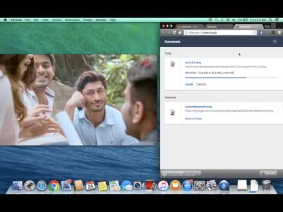Click the chrome://downloads address bar
283x212 pixels.
[220, 32]
